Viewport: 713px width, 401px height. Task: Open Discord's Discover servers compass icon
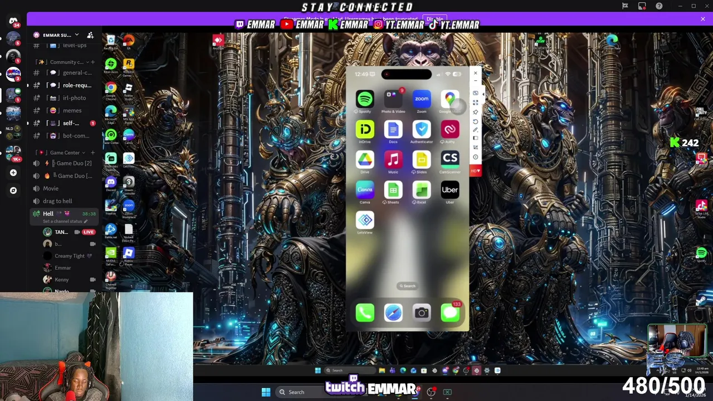click(13, 190)
